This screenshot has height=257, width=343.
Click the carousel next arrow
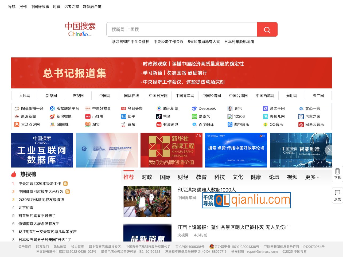click(329, 150)
